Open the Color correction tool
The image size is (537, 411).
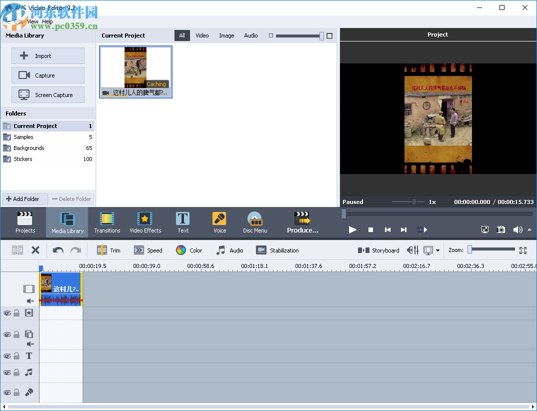click(x=188, y=250)
